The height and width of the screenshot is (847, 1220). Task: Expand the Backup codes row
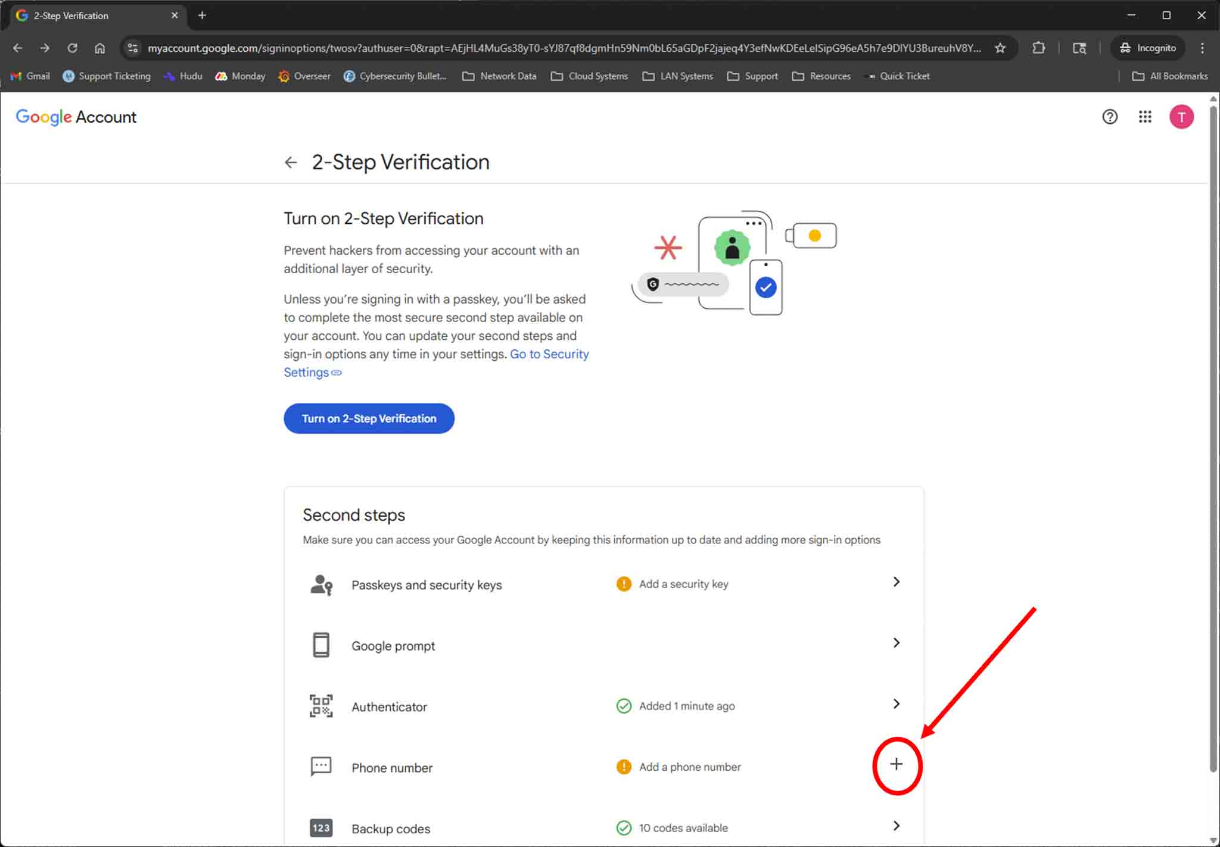pyautogui.click(x=896, y=826)
